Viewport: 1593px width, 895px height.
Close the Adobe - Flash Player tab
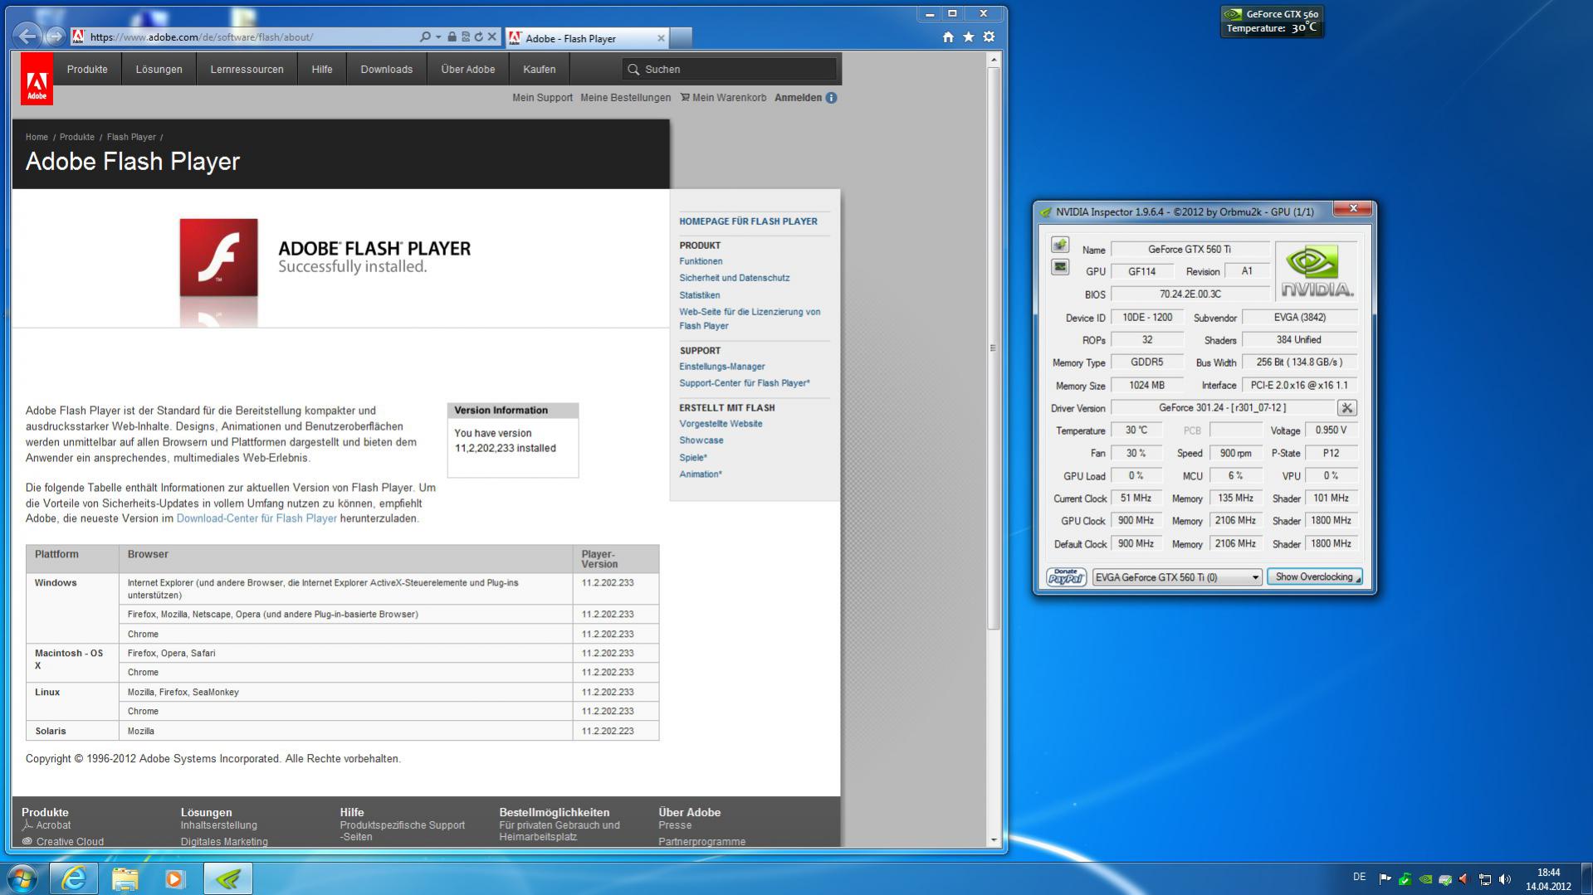tap(661, 38)
